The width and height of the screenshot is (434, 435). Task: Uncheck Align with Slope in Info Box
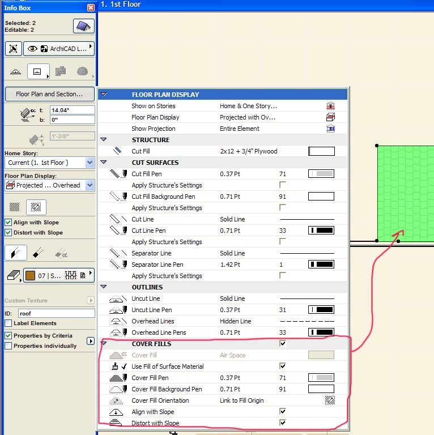[x=8, y=222]
